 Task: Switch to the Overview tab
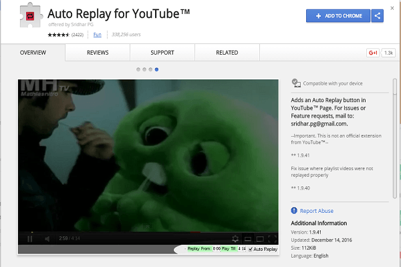(33, 53)
